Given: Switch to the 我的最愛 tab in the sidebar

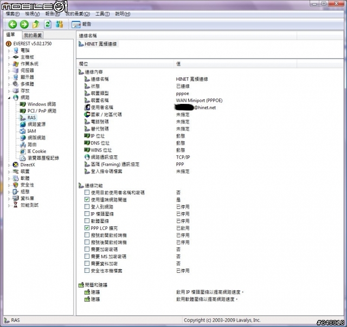Looking at the screenshot, I should click(x=33, y=35).
